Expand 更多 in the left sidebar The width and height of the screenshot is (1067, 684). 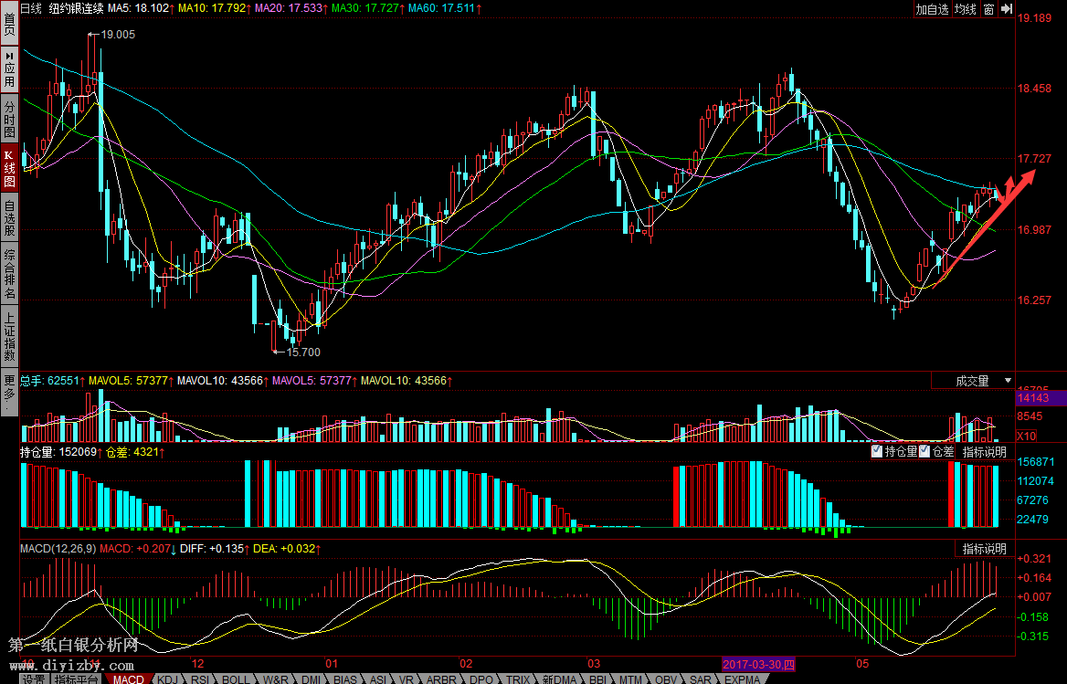9,391
